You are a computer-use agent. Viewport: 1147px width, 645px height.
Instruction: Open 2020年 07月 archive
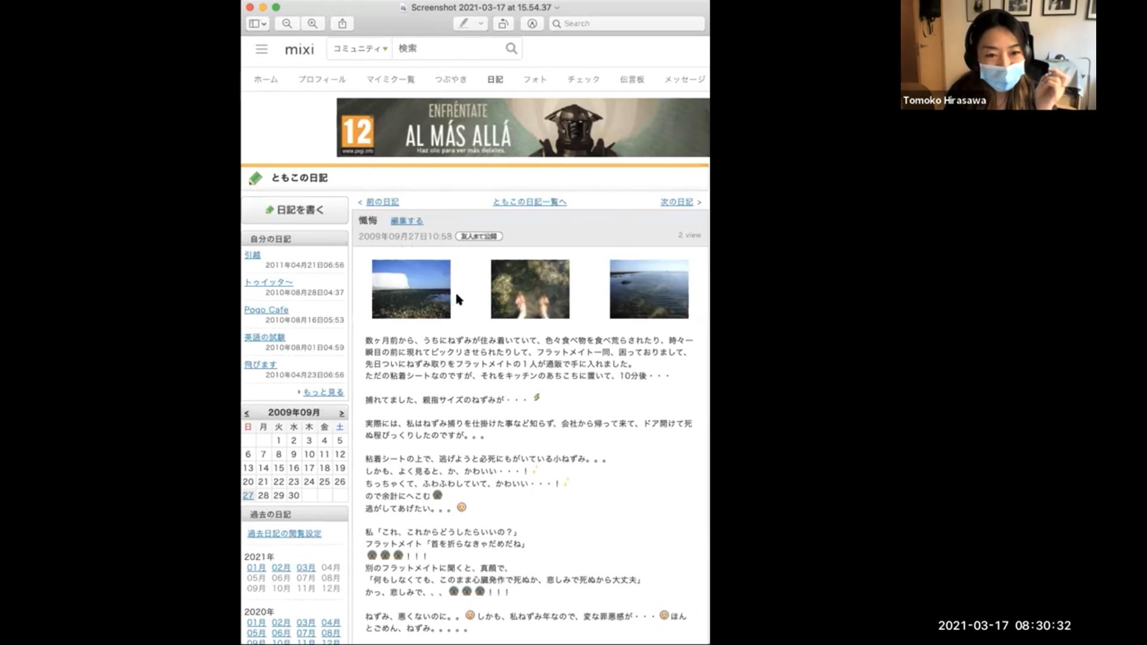(306, 633)
